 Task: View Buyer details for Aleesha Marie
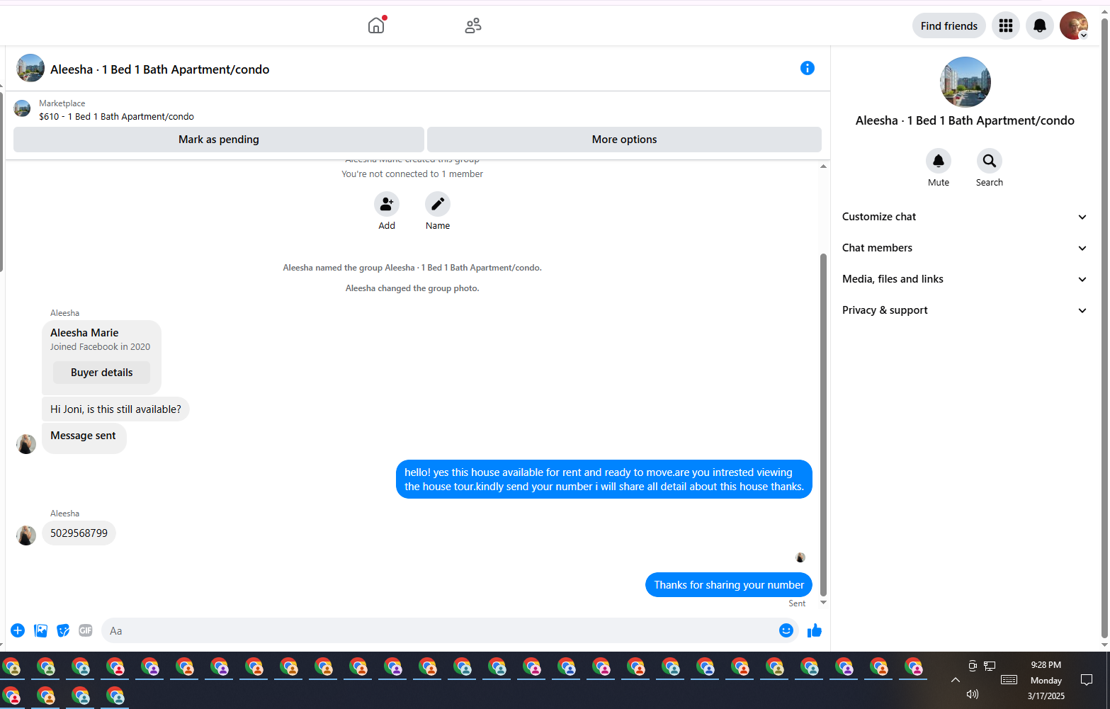102,373
